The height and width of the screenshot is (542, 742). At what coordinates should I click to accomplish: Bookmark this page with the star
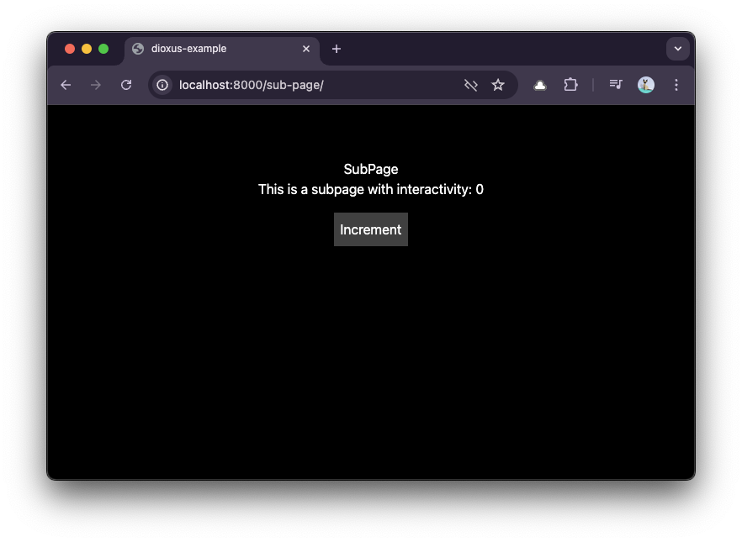pyautogui.click(x=498, y=85)
